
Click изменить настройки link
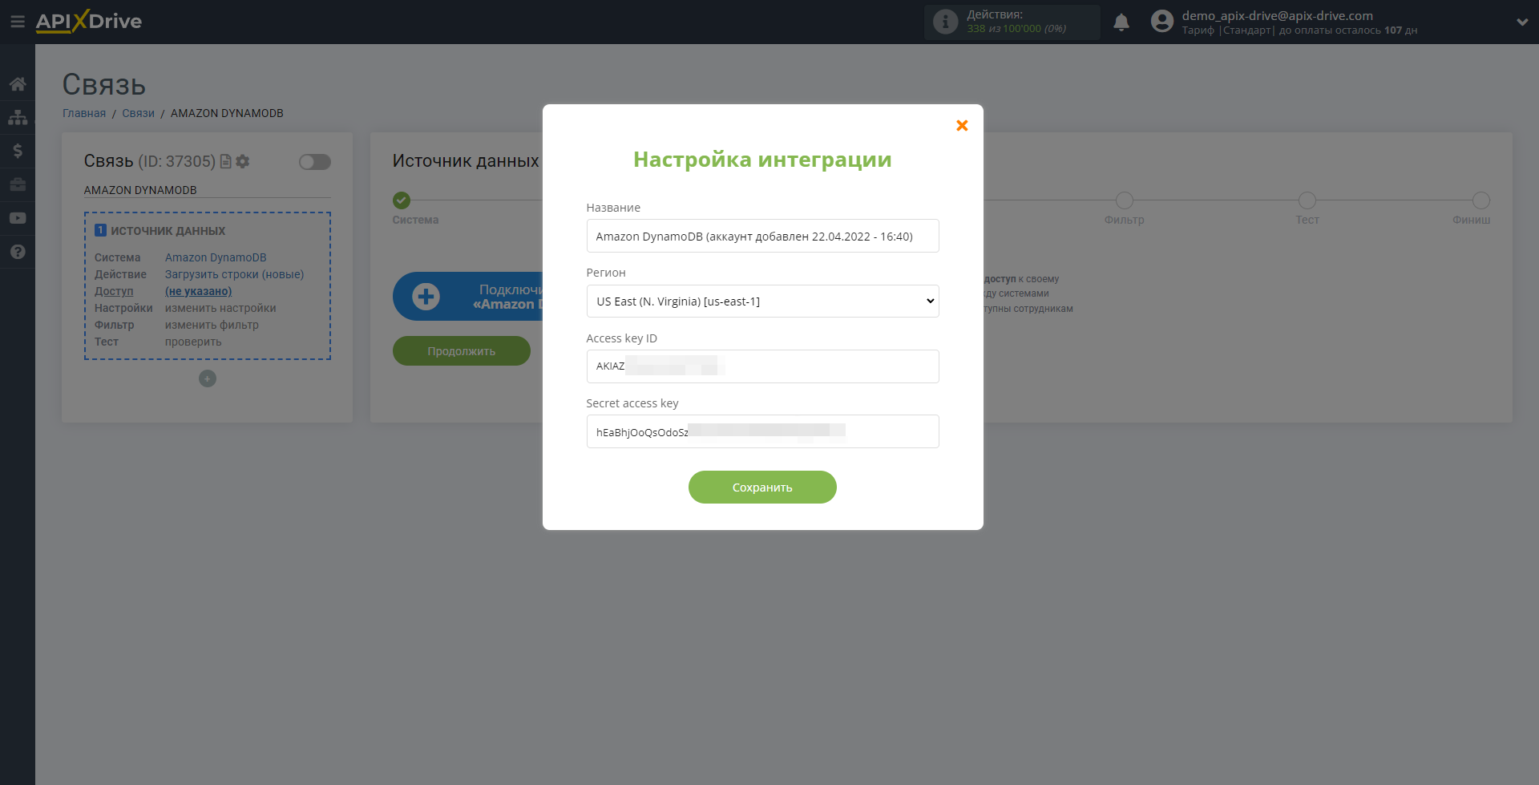point(220,308)
